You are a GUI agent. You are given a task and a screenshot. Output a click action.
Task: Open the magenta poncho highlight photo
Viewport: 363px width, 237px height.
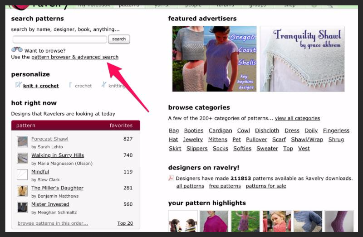[x=214, y=221]
